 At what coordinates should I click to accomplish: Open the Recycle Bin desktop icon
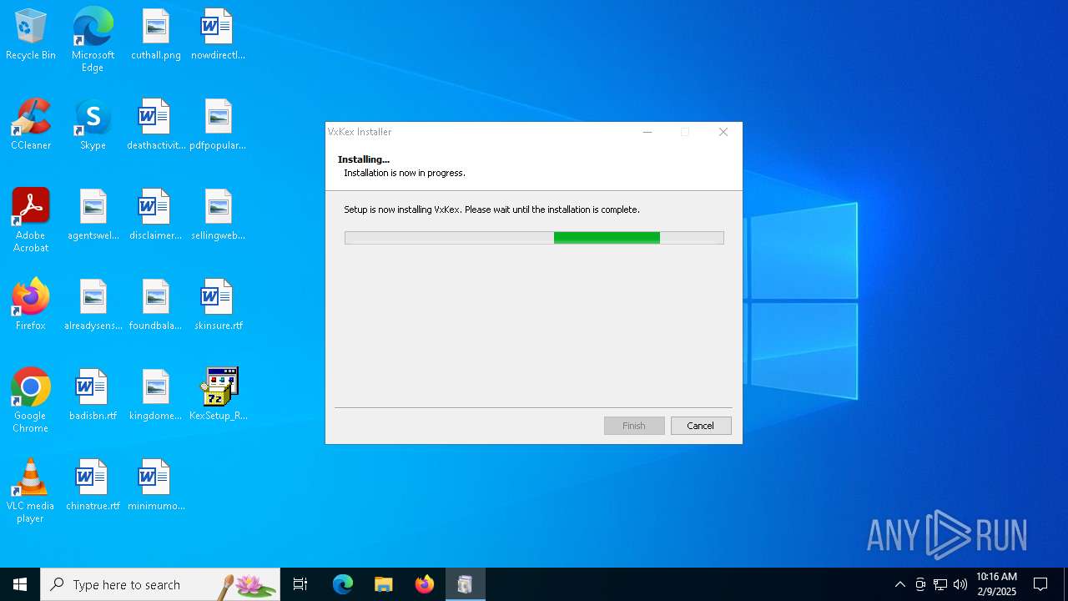pyautogui.click(x=31, y=35)
